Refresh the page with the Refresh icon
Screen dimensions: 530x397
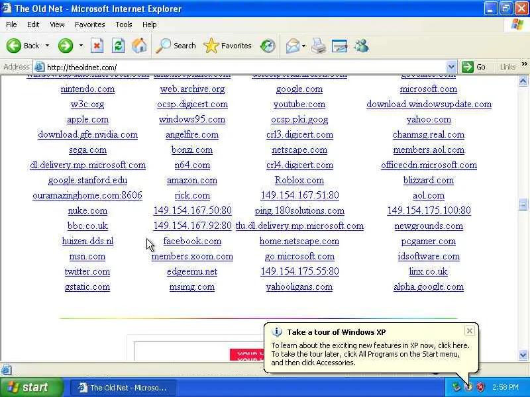pyautogui.click(x=118, y=46)
